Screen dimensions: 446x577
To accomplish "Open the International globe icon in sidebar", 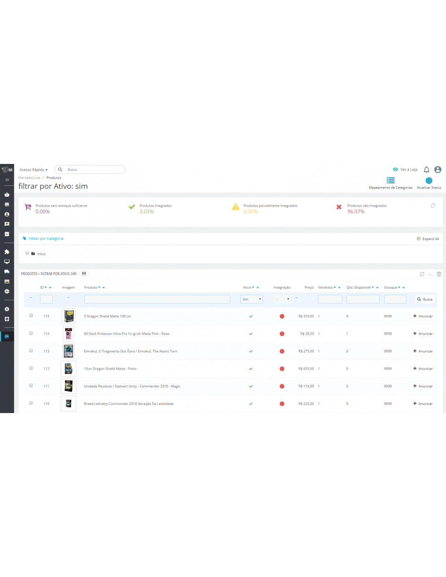I will click(7, 291).
